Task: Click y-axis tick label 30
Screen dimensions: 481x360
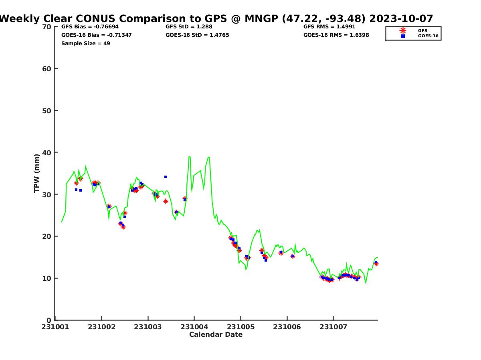Action: point(47,194)
